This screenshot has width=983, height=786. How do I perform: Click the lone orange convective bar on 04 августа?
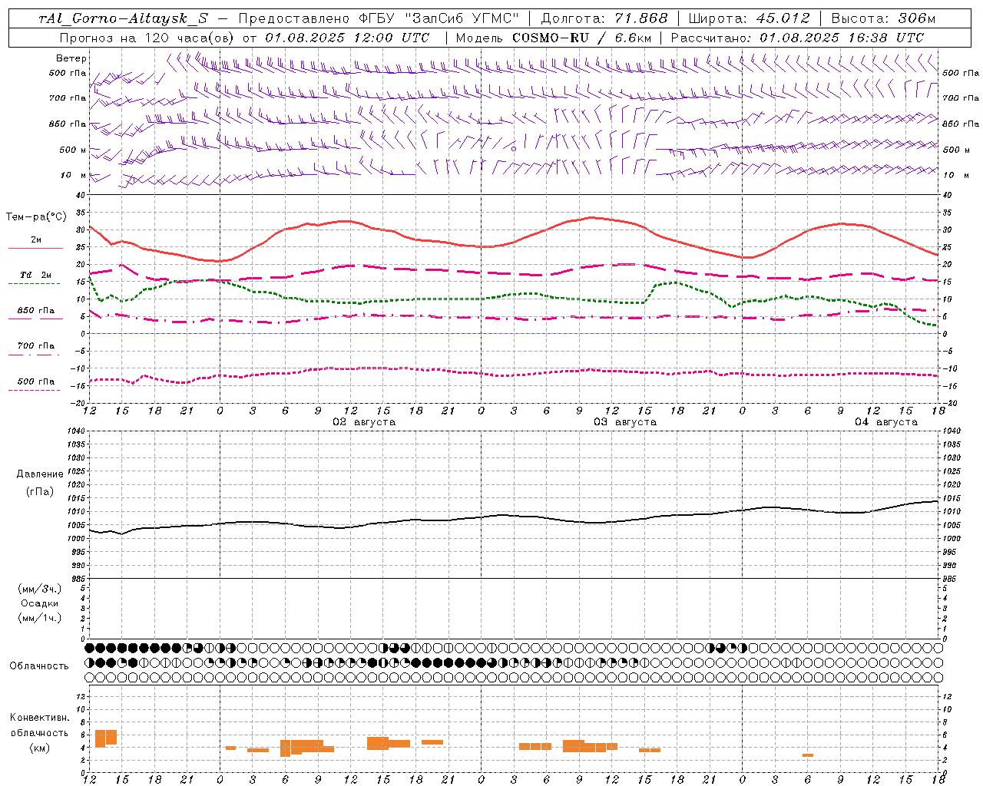pyautogui.click(x=808, y=755)
